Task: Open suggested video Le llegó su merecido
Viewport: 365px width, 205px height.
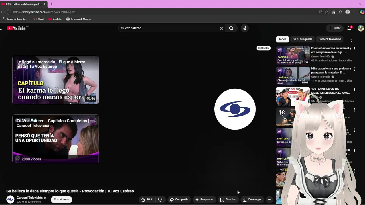Action: tap(56, 80)
